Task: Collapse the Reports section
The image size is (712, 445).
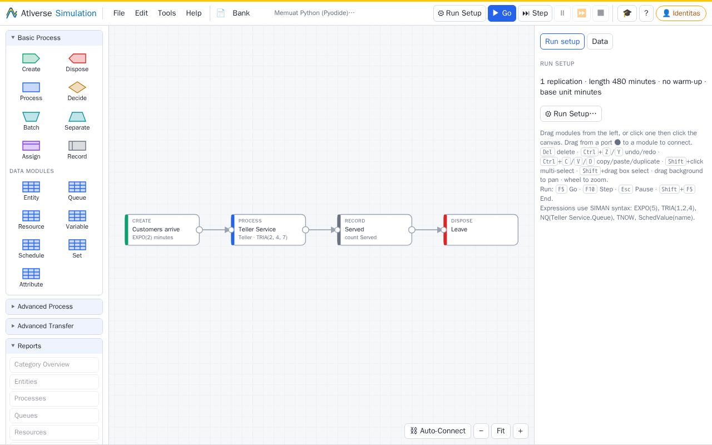Action: coord(54,346)
